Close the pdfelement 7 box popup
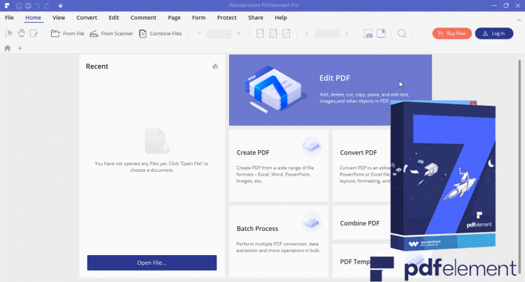This screenshot has height=282, width=525. pyautogui.click(x=472, y=104)
